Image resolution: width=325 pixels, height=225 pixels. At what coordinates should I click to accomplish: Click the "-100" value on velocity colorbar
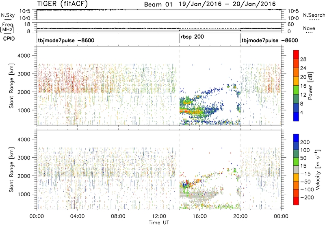click(307, 190)
